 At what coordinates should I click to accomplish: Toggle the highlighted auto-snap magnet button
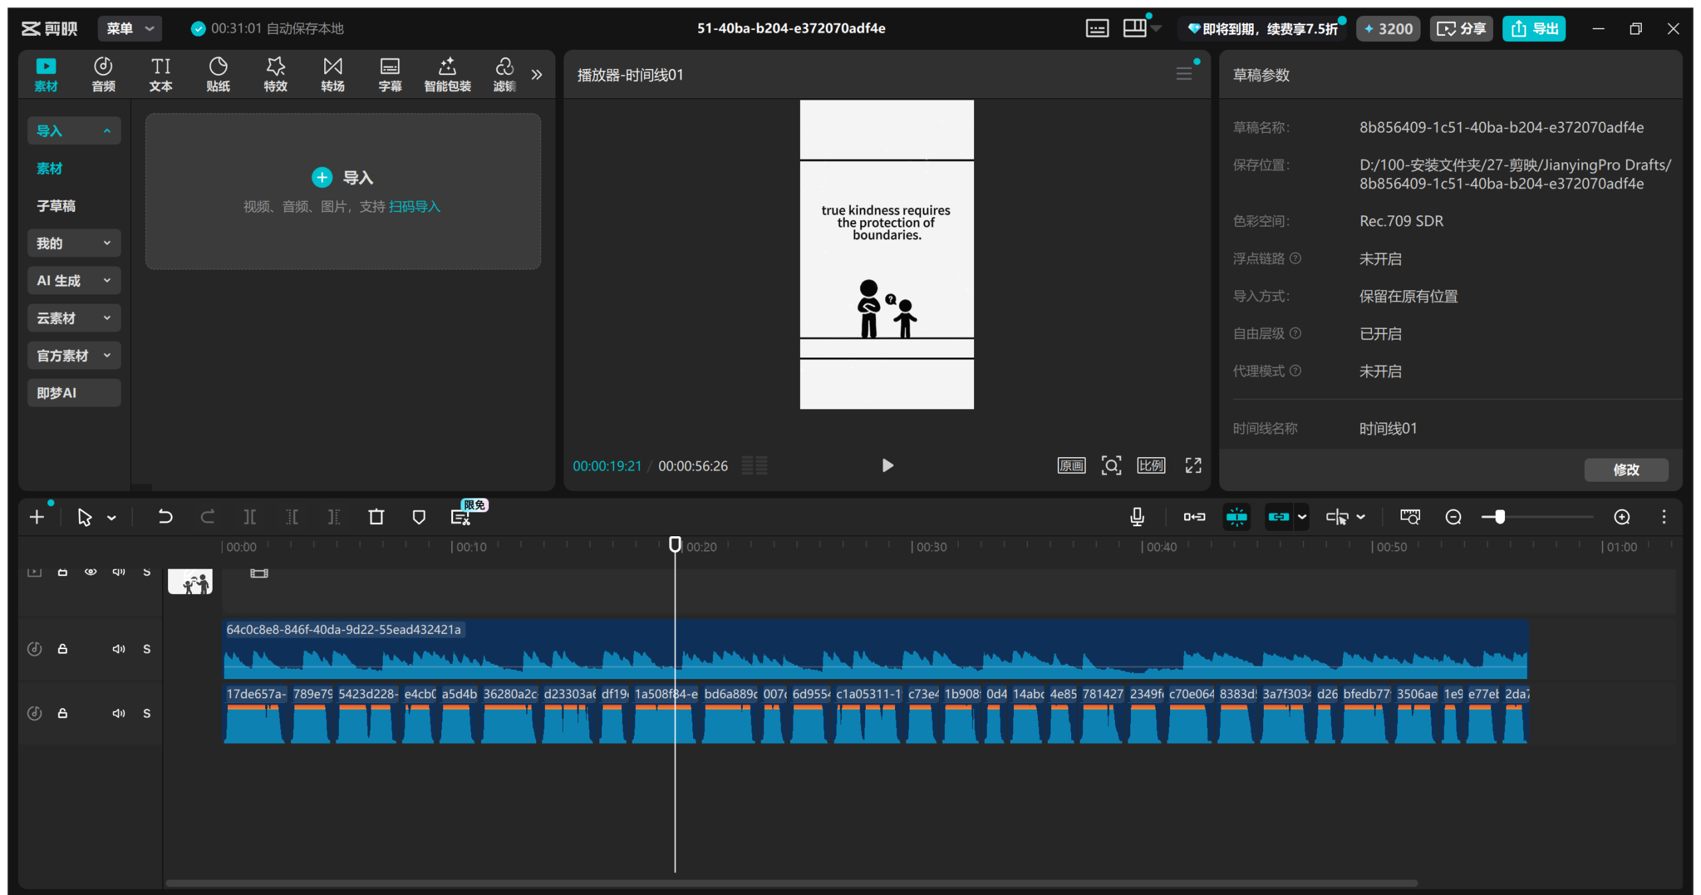point(1237,517)
